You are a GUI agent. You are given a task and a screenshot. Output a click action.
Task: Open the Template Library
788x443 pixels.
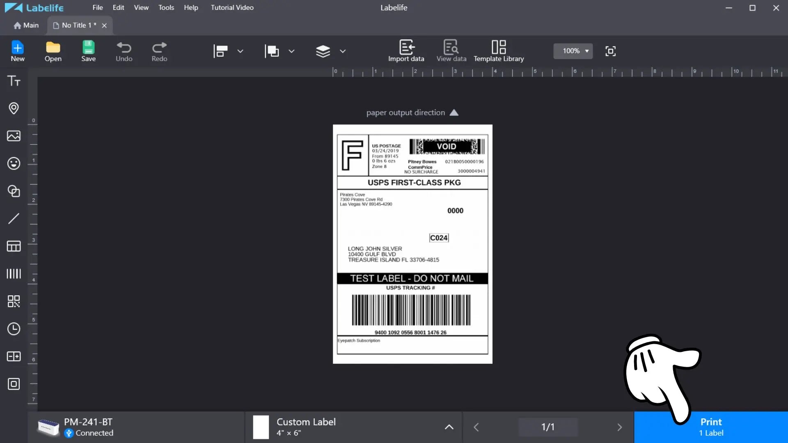point(499,51)
